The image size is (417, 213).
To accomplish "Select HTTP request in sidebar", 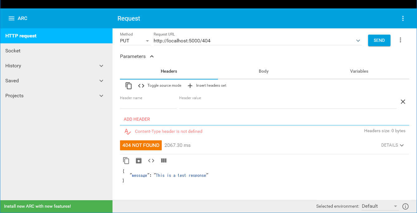I will point(56,36).
